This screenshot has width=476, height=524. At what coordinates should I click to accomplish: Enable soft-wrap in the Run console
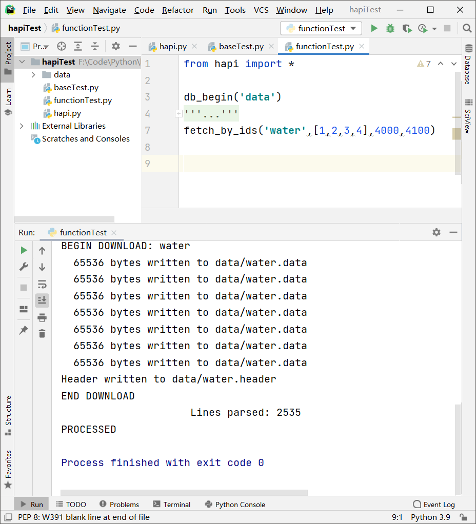coord(42,284)
